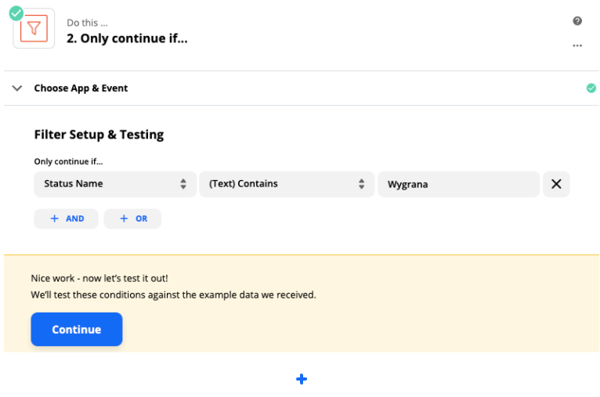This screenshot has width=600, height=397.
Task: Collapse the Choose App & Event chevron
Action: point(16,88)
